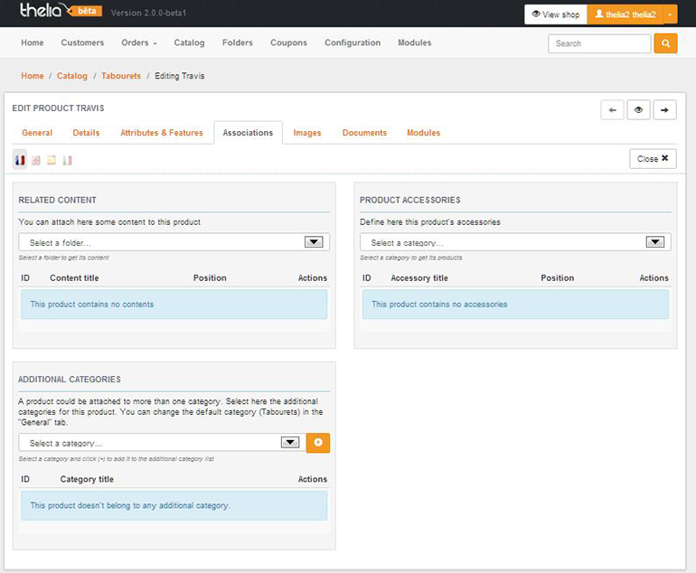Click the orange search magnifier button

click(665, 43)
